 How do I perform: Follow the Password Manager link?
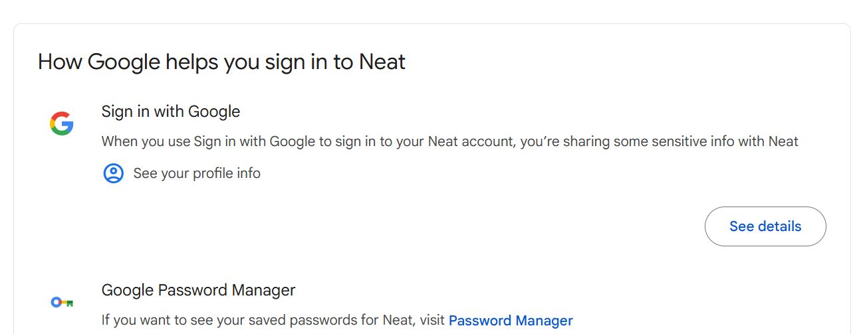(x=511, y=321)
